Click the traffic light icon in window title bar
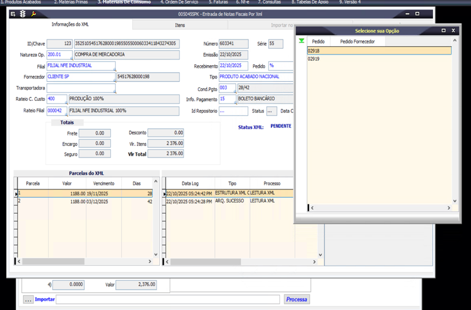Image resolution: width=471 pixels, height=310 pixels. (23, 14)
